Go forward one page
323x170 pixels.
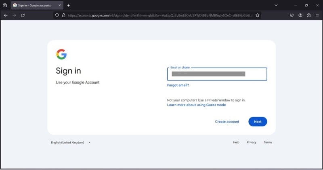pos(14,15)
